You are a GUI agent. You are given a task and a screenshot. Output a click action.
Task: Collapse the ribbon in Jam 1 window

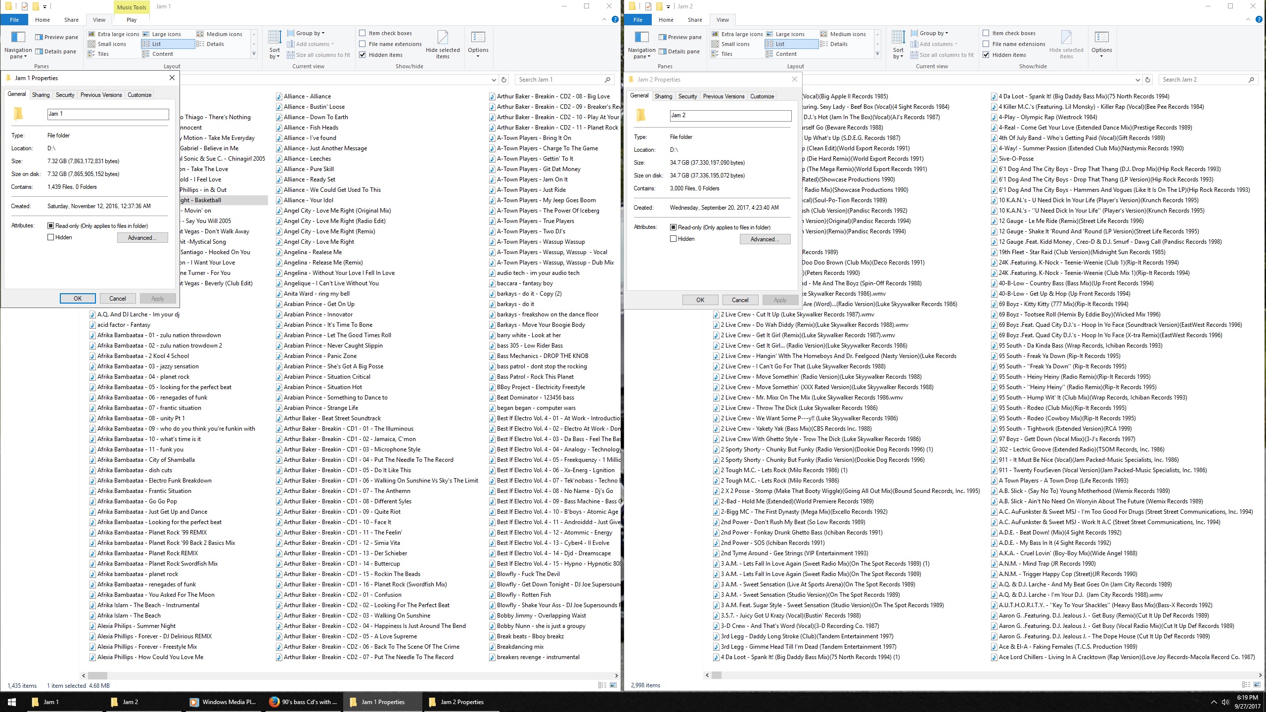[x=604, y=20]
